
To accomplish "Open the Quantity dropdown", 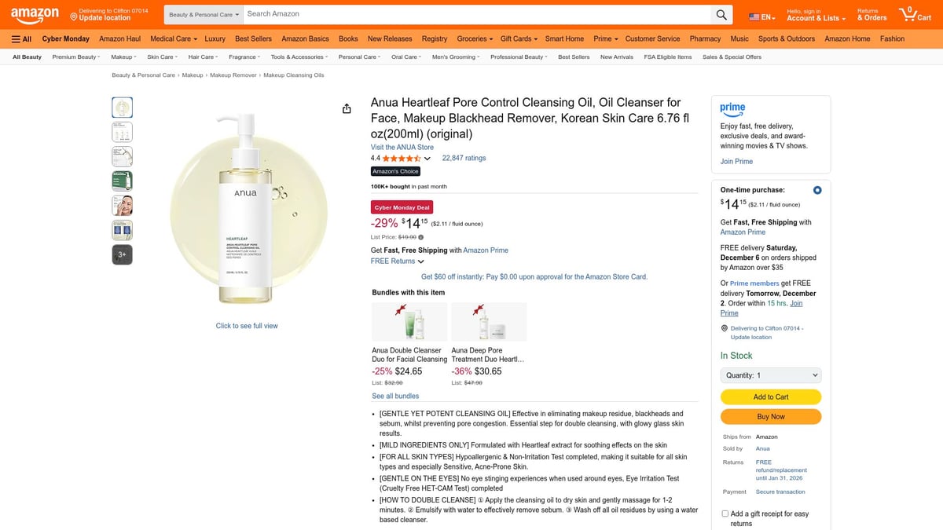I will (770, 375).
